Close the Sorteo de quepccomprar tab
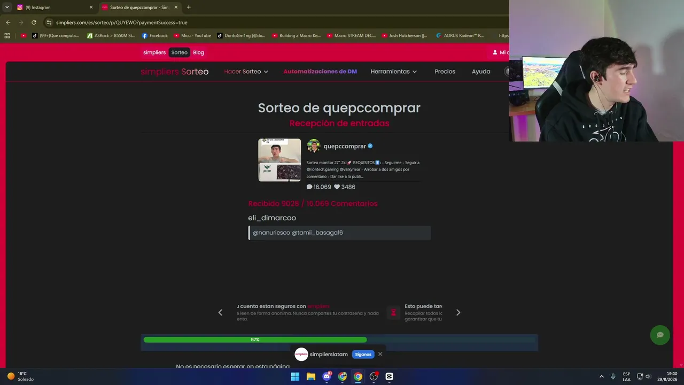Image resolution: width=684 pixels, height=385 pixels. point(176,7)
